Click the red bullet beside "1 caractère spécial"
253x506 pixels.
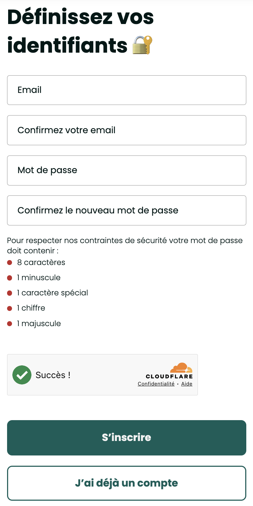pyautogui.click(x=10, y=293)
